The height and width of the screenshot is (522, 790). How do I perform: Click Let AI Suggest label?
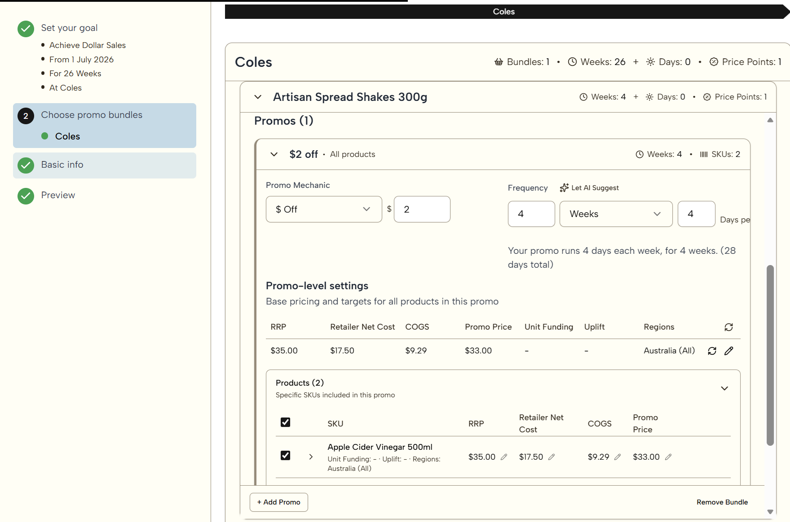595,188
